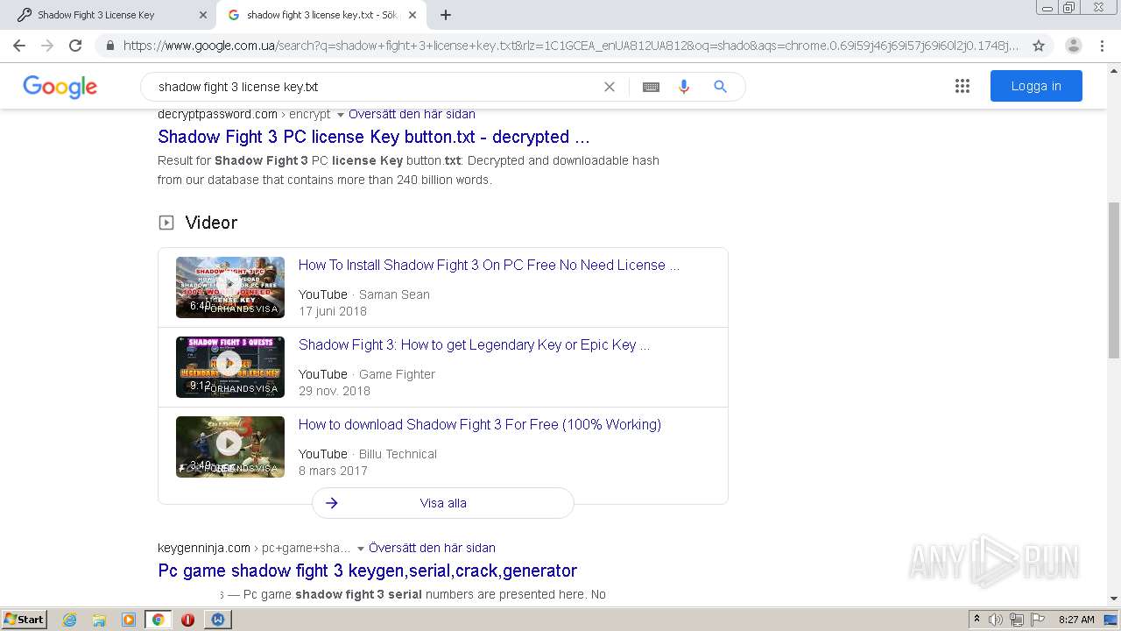This screenshot has width=1121, height=631.
Task: Click the page vertical scrollbar thumb
Action: [1114, 280]
